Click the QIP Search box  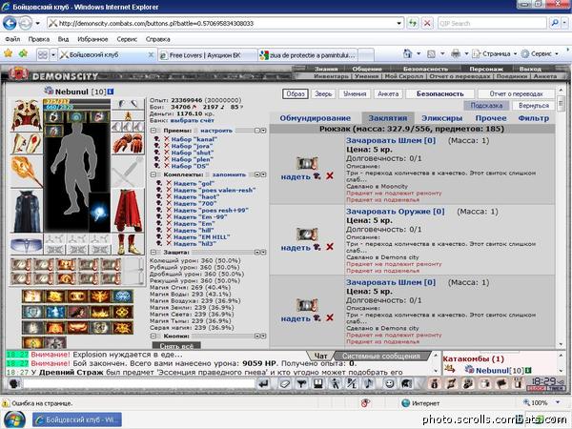(493, 23)
